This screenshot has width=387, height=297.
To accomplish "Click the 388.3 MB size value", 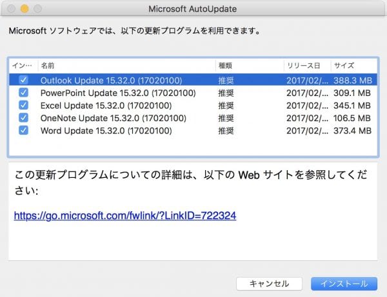I will coord(353,81).
